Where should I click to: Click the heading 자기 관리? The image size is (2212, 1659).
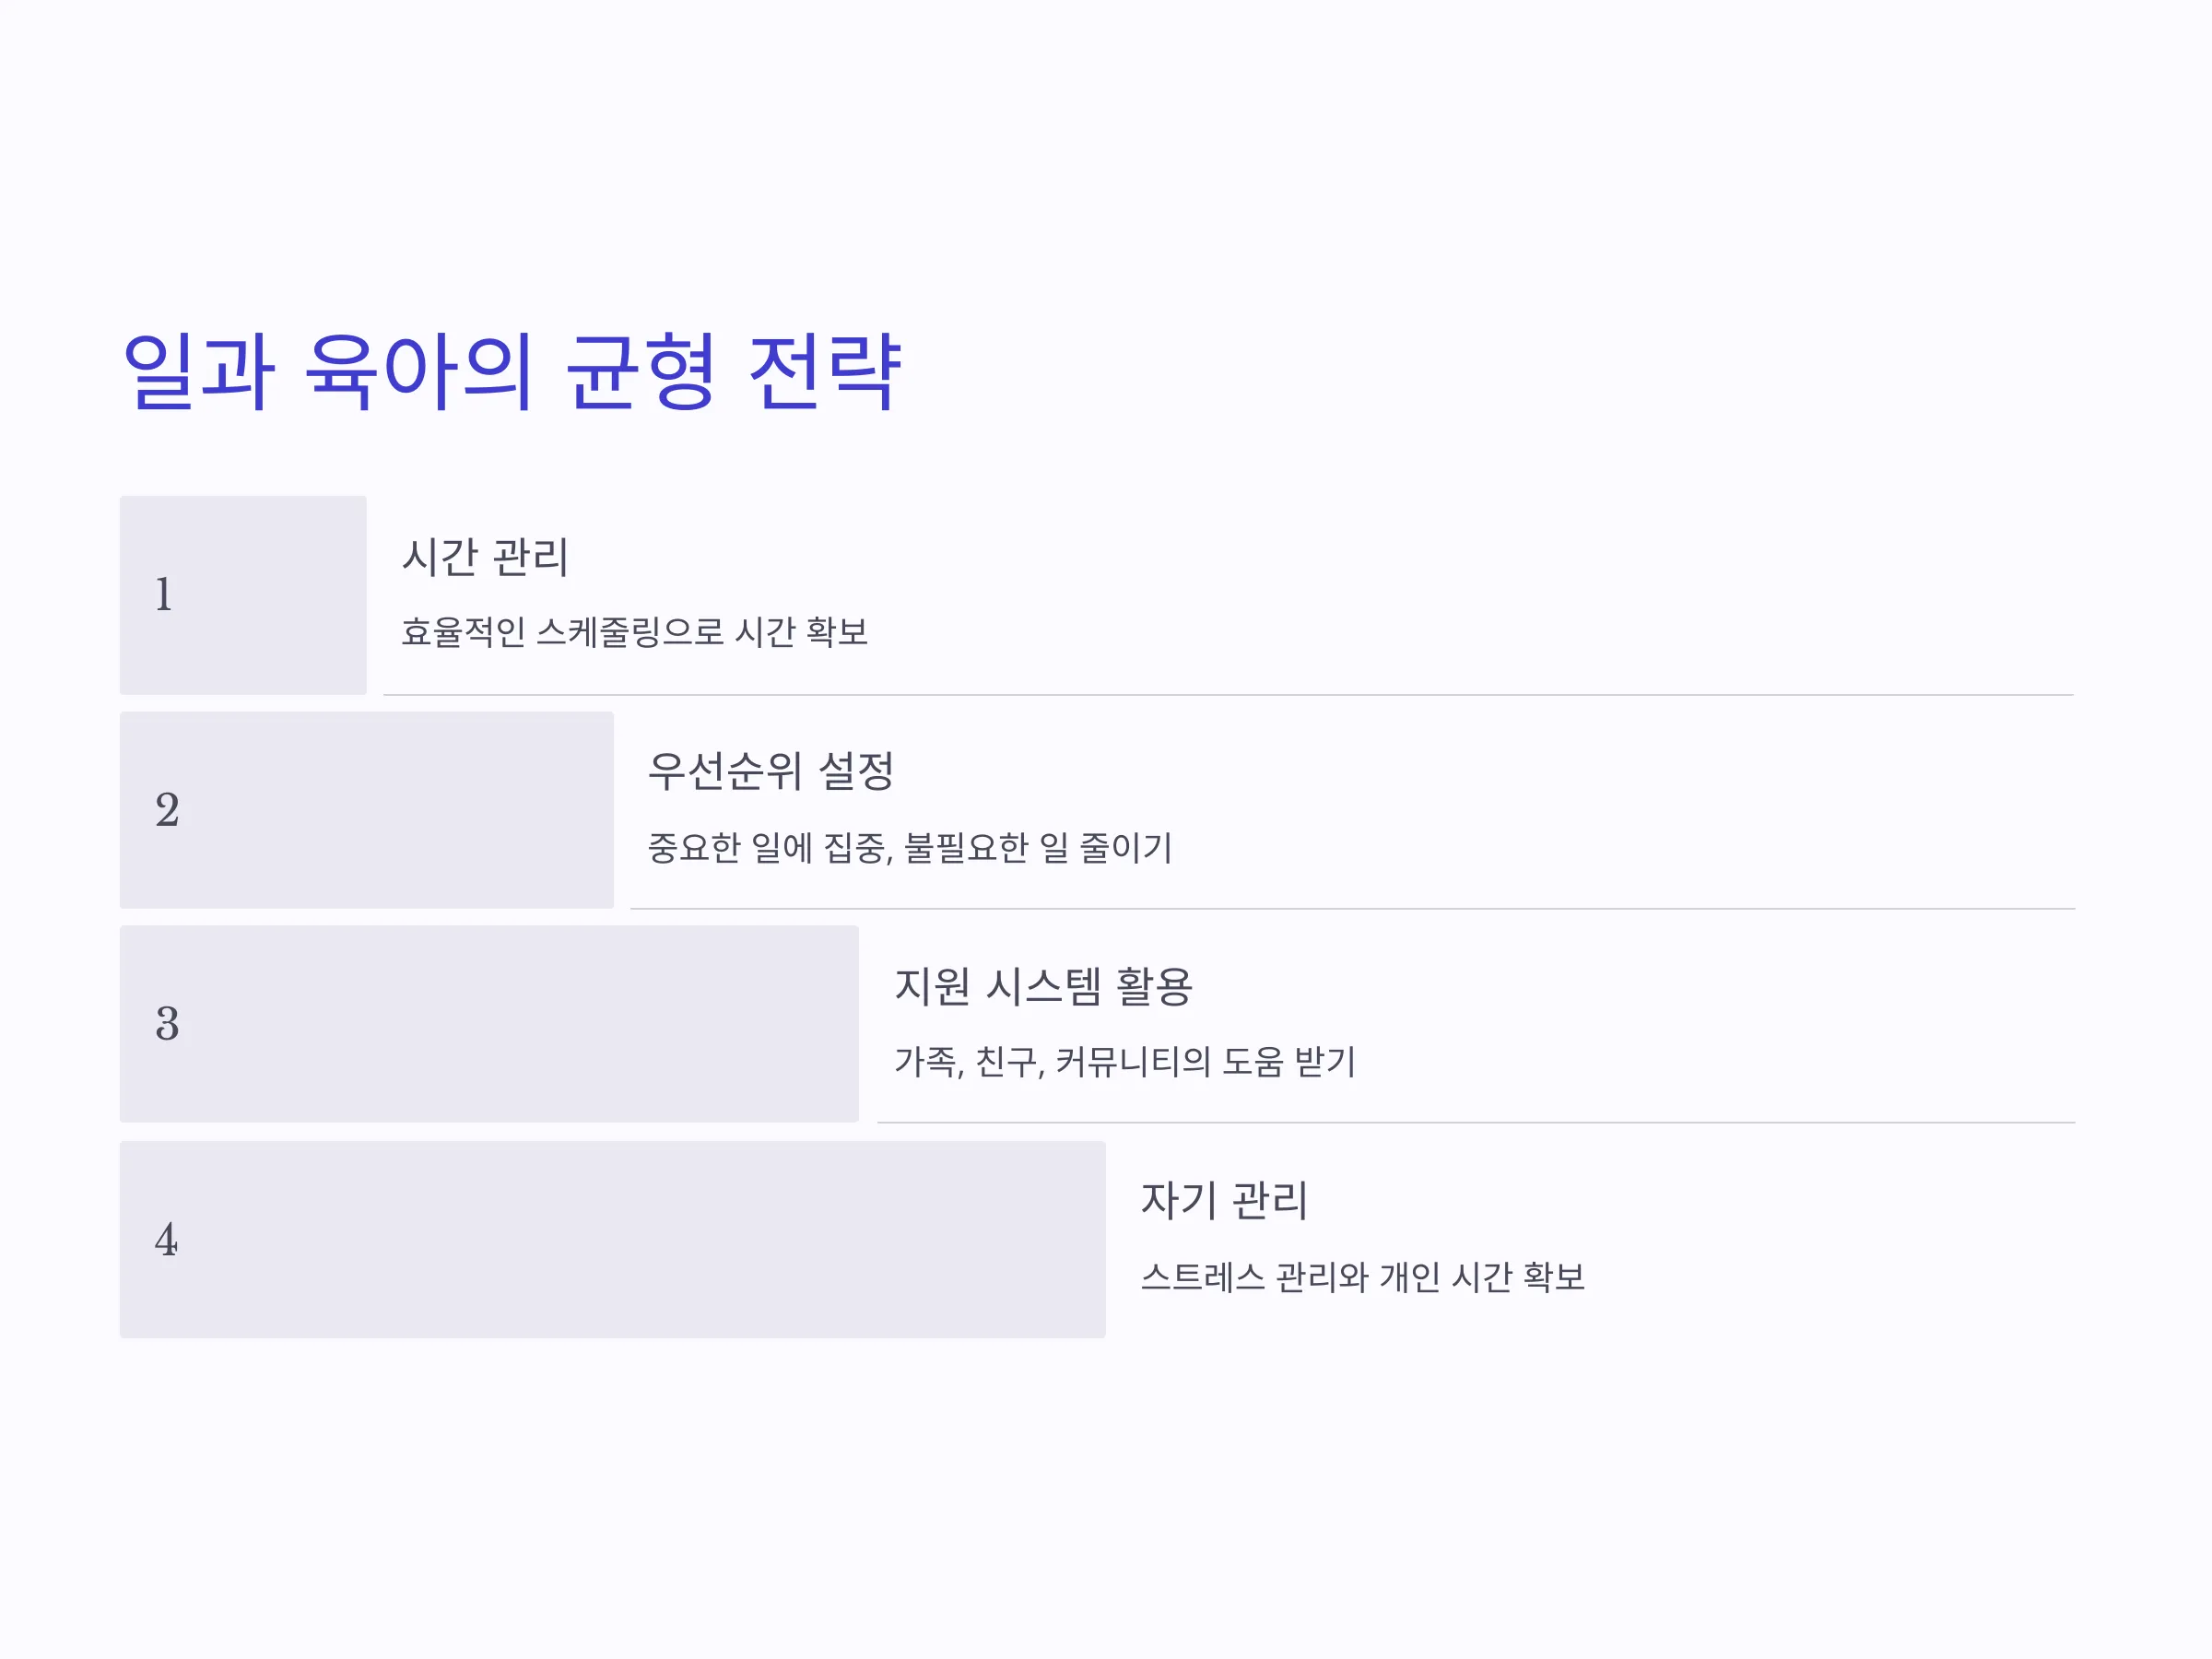click(x=1225, y=1201)
